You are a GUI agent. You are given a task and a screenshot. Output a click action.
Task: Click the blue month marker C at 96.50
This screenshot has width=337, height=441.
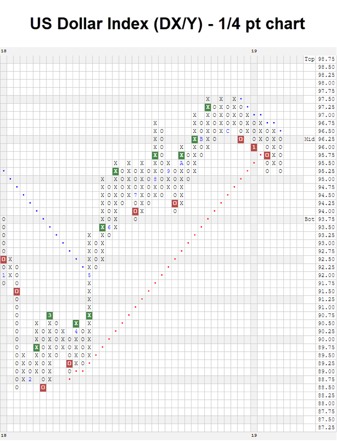[x=227, y=131]
